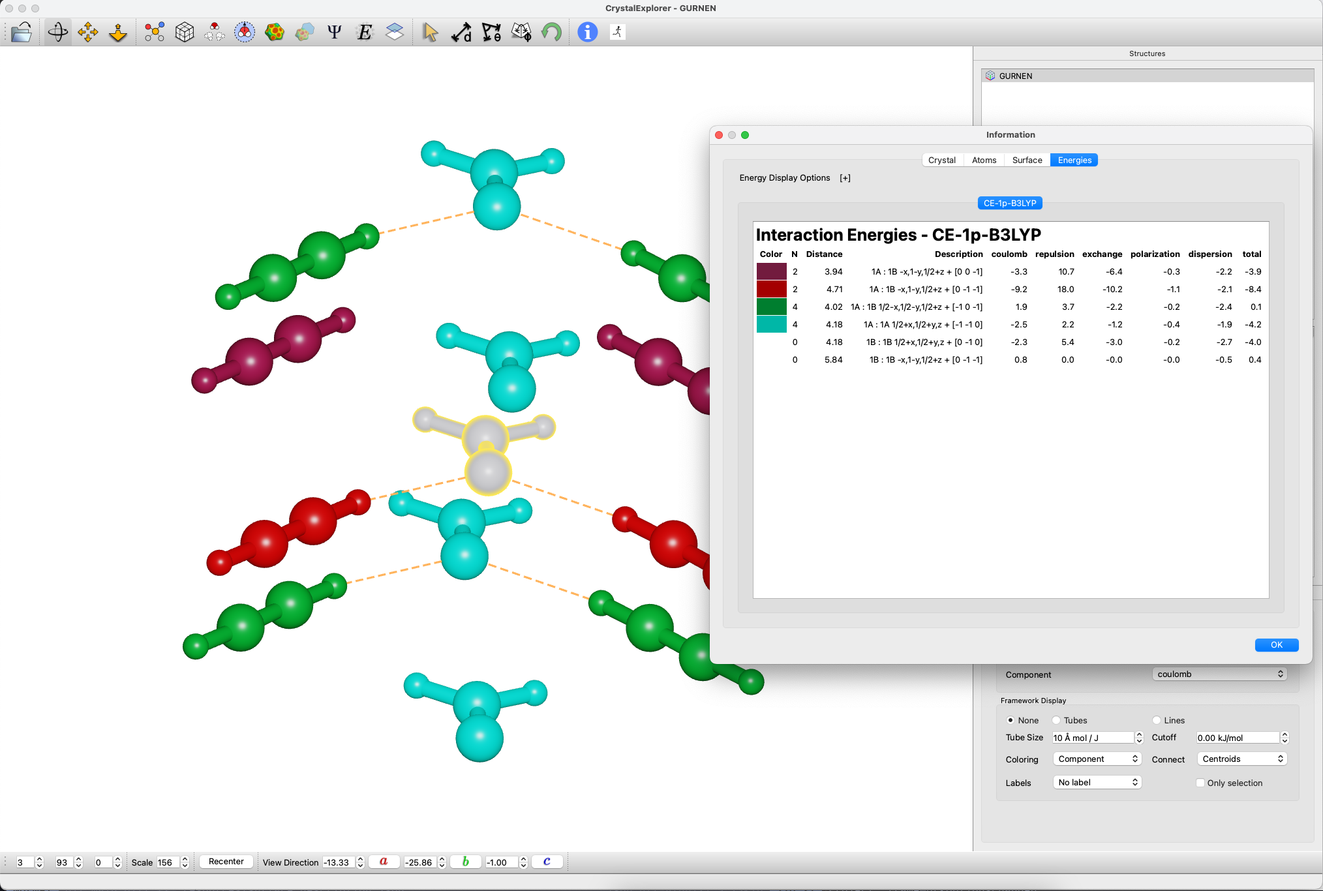
Task: Select the Tubes framework radio button
Action: click(x=1056, y=720)
